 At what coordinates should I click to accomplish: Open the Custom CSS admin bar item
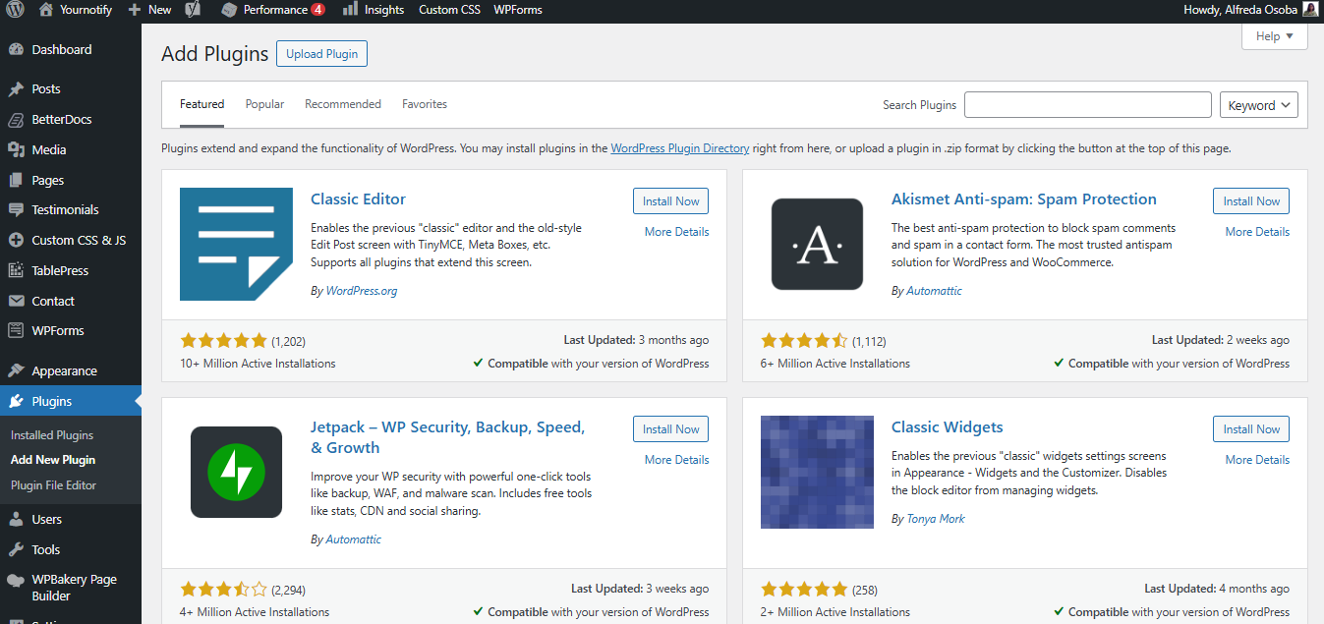[x=449, y=10]
